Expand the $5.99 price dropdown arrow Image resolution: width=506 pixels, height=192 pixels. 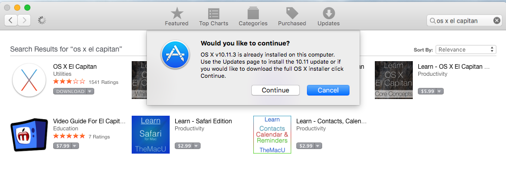(440, 91)
